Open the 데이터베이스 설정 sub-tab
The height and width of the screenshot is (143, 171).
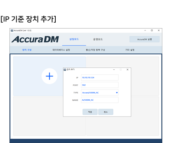click(61, 50)
